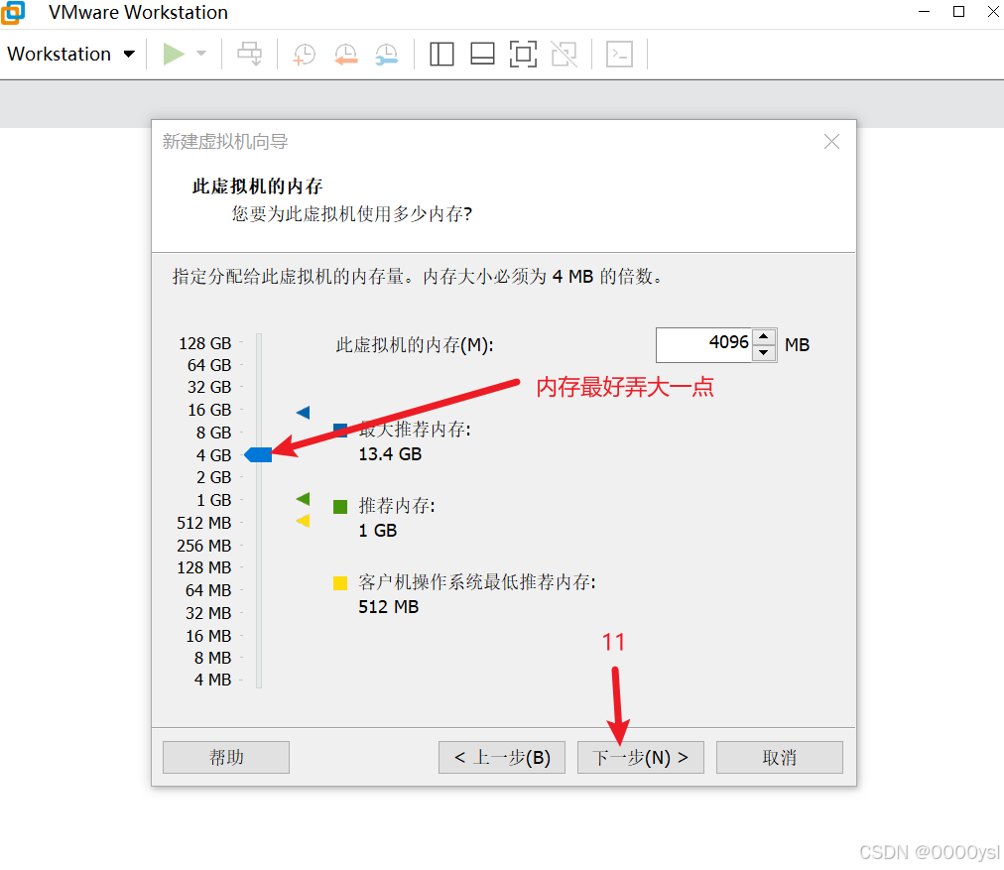This screenshot has height=870, width=1004.
Task: Click the 13.4 GB maximum recommended value
Action: 390,454
